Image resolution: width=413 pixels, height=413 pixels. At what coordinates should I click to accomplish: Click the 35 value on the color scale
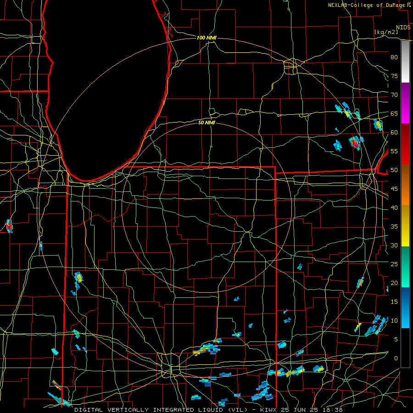click(x=394, y=227)
